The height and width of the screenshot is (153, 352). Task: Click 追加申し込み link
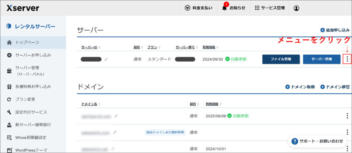click(335, 30)
